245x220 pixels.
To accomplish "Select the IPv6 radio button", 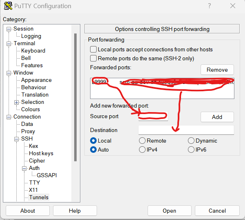I will point(191,150).
